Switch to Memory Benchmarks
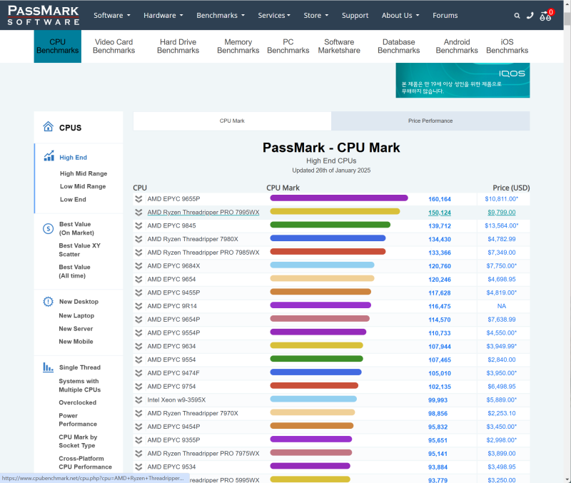Viewport: 571px width, 483px height. [238, 46]
